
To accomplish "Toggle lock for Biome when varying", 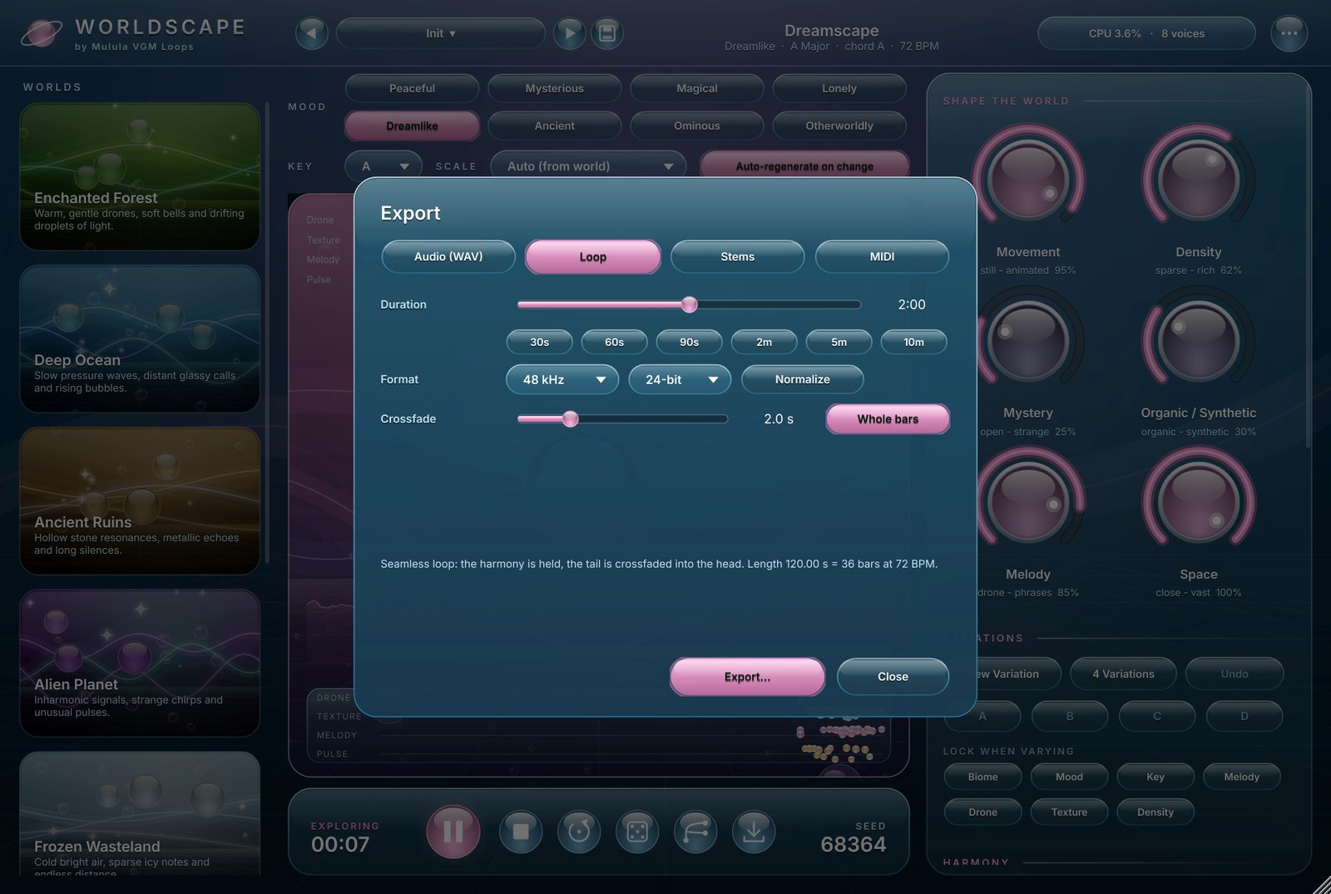I will point(982,777).
